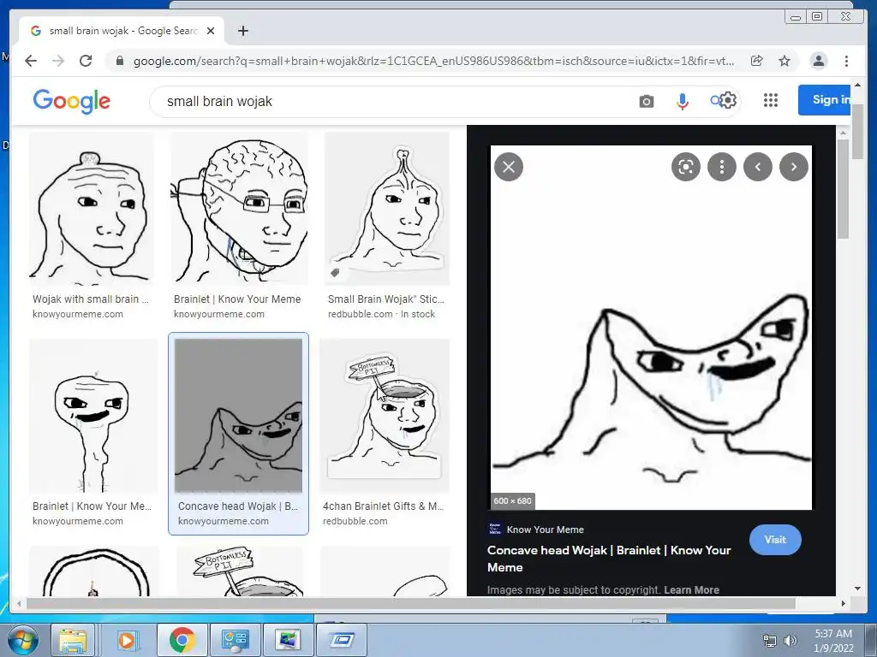
Task: Search by image camera icon
Action: [x=646, y=101]
